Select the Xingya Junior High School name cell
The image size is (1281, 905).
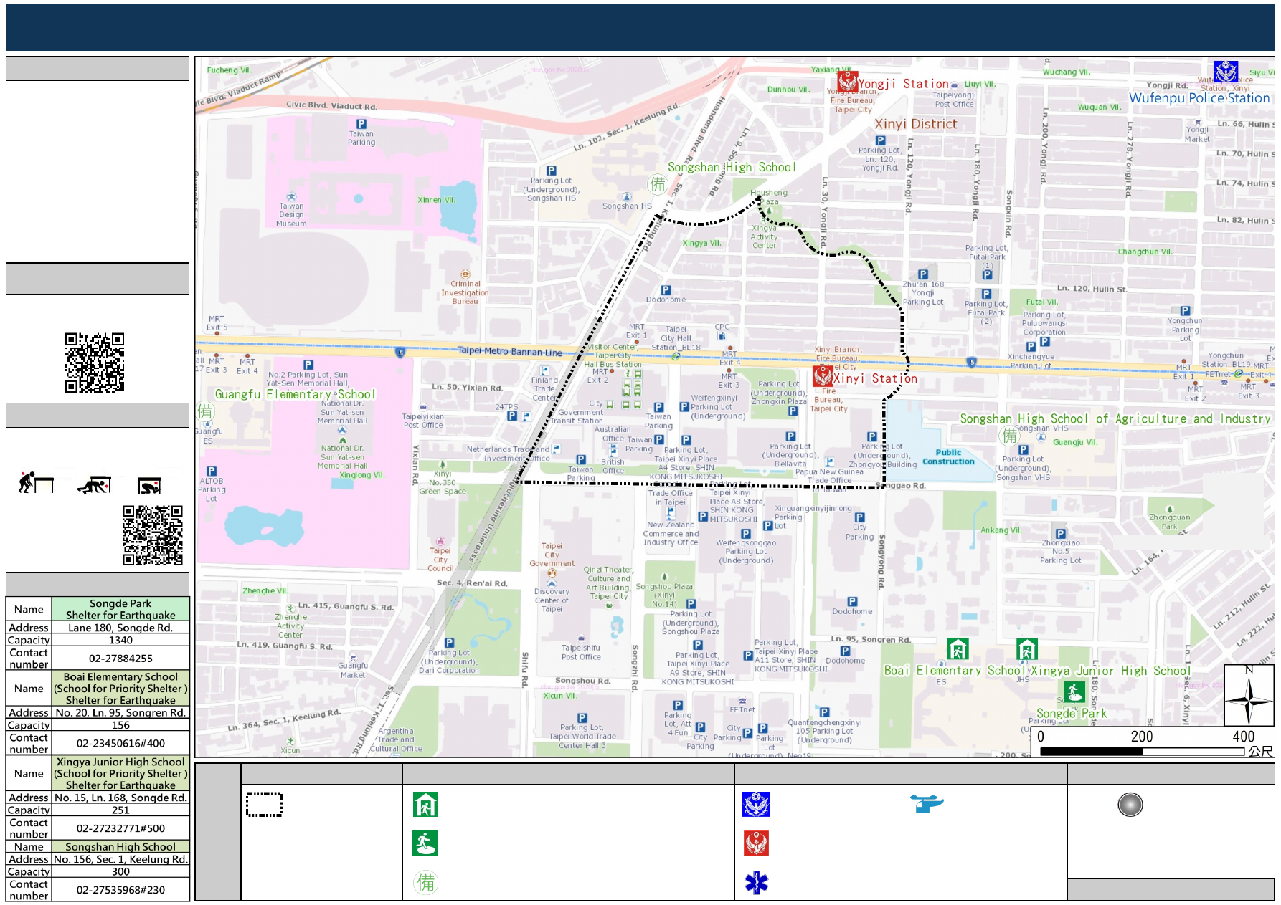pos(120,773)
